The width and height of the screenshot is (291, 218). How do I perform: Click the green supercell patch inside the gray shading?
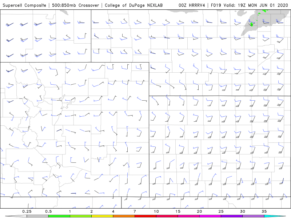(252, 24)
